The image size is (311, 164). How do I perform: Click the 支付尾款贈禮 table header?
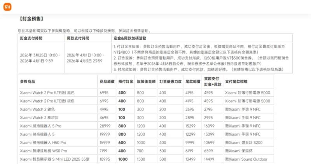pos(236,82)
